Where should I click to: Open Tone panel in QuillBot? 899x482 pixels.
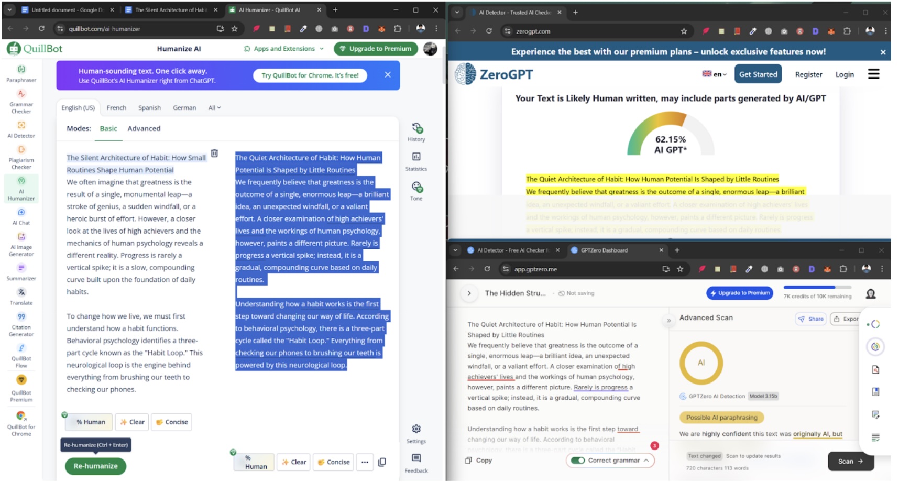416,191
